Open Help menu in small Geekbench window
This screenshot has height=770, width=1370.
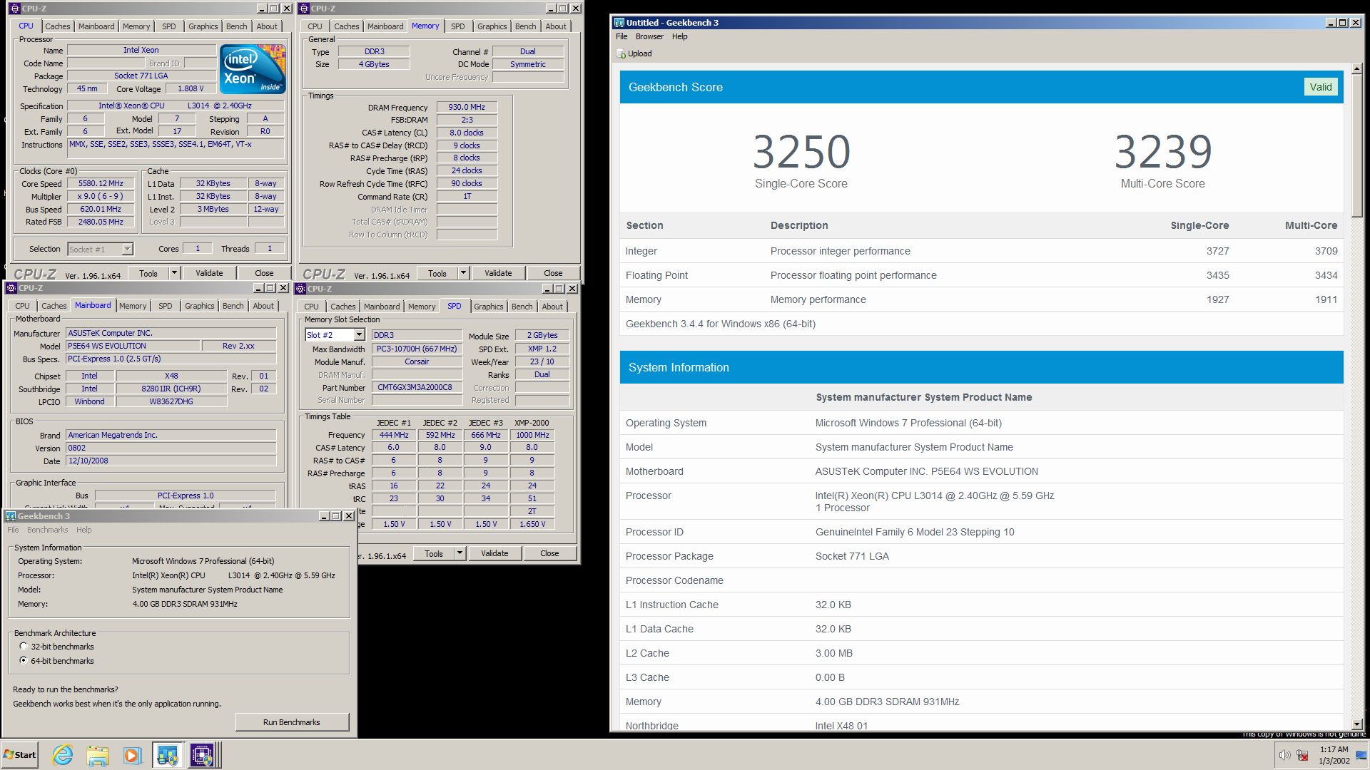[83, 530]
